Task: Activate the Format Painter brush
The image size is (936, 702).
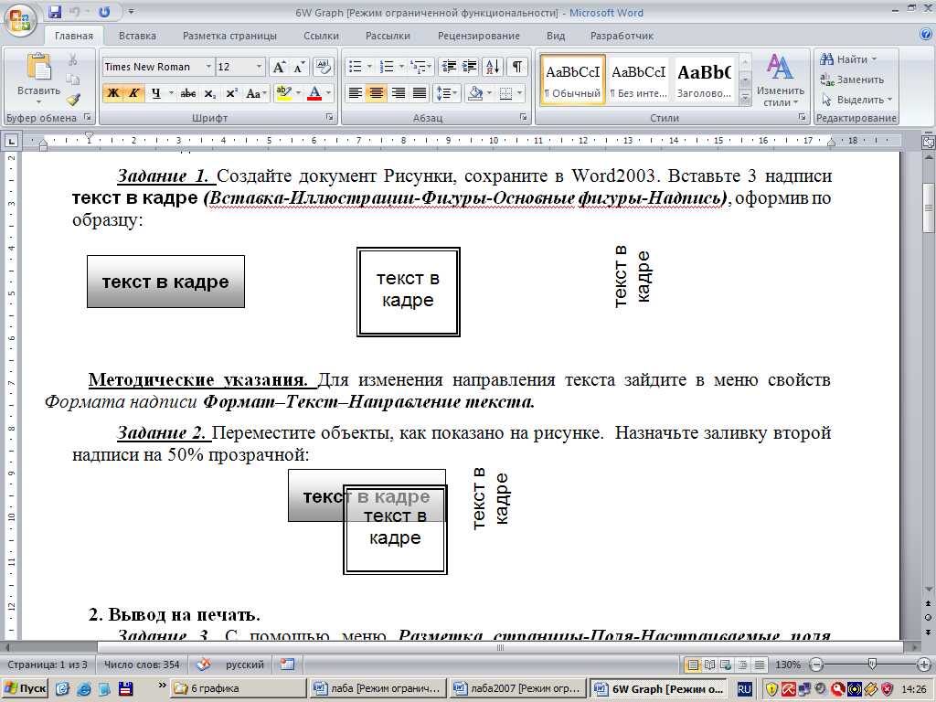Action: [x=73, y=99]
